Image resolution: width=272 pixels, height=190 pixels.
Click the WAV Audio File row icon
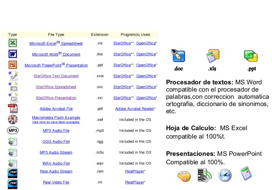coord(12,163)
